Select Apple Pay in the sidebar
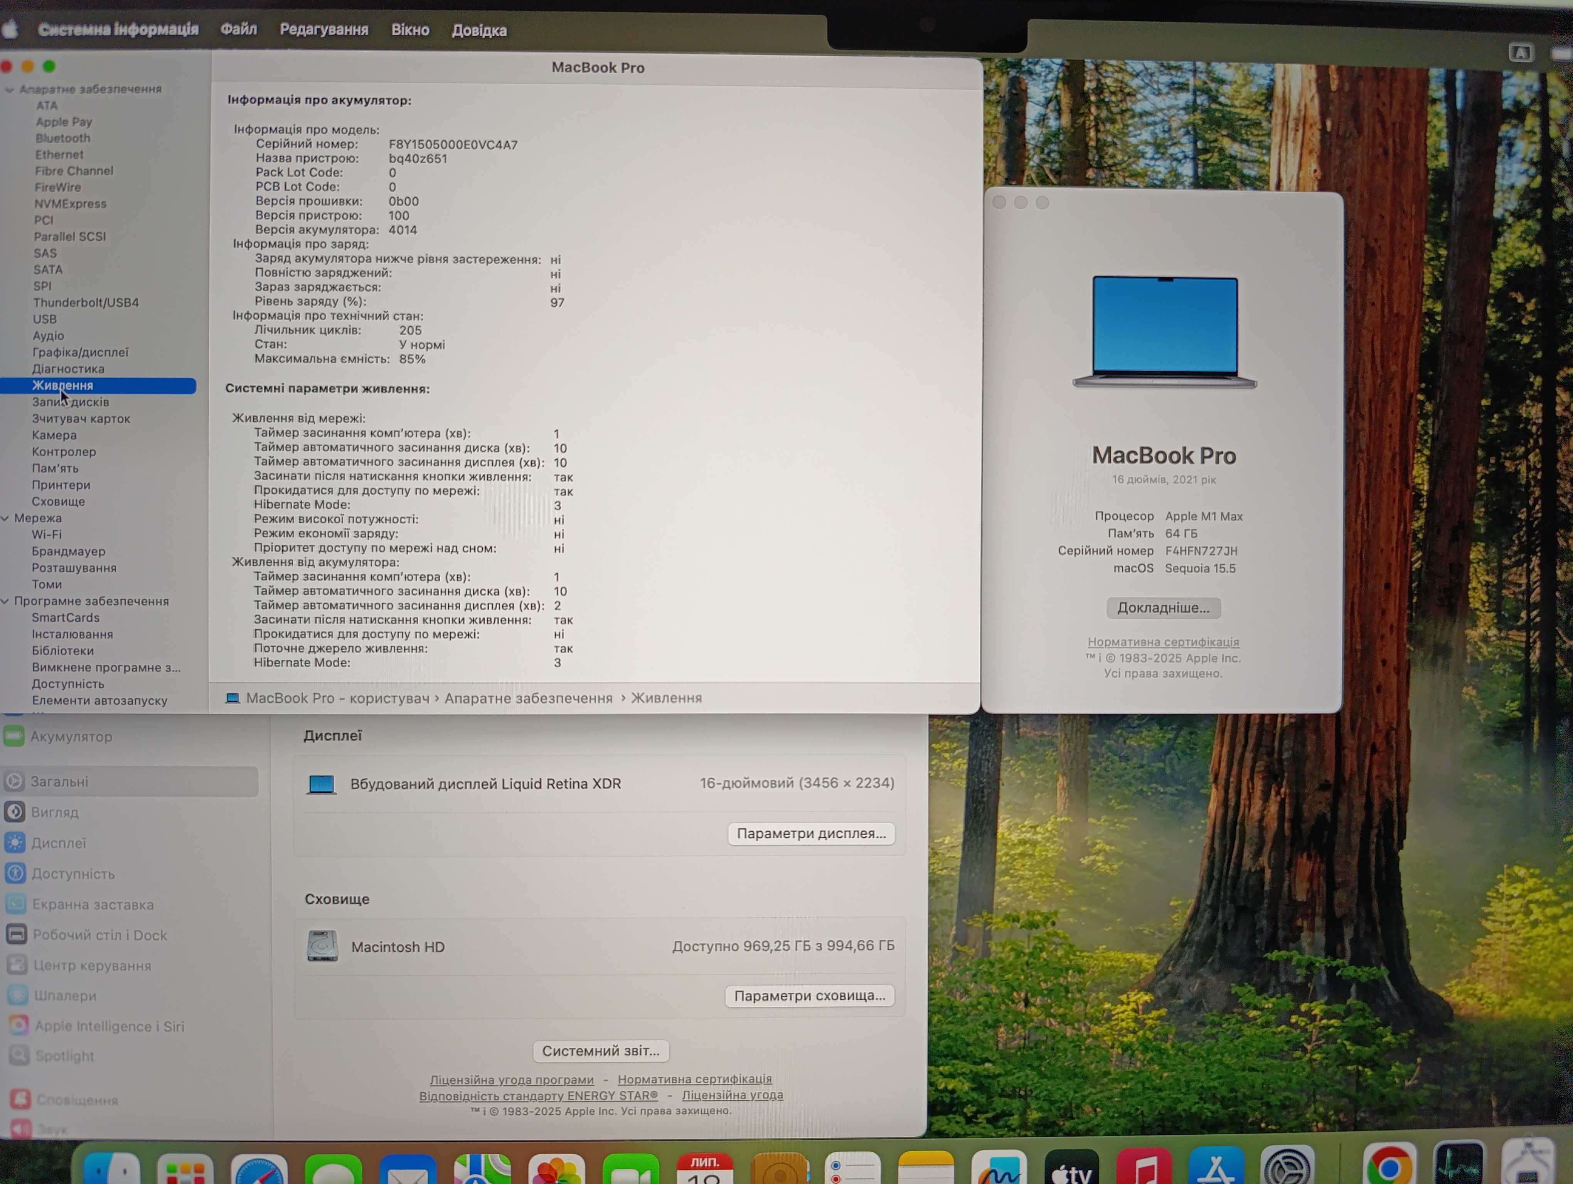1573x1184 pixels. tap(64, 121)
